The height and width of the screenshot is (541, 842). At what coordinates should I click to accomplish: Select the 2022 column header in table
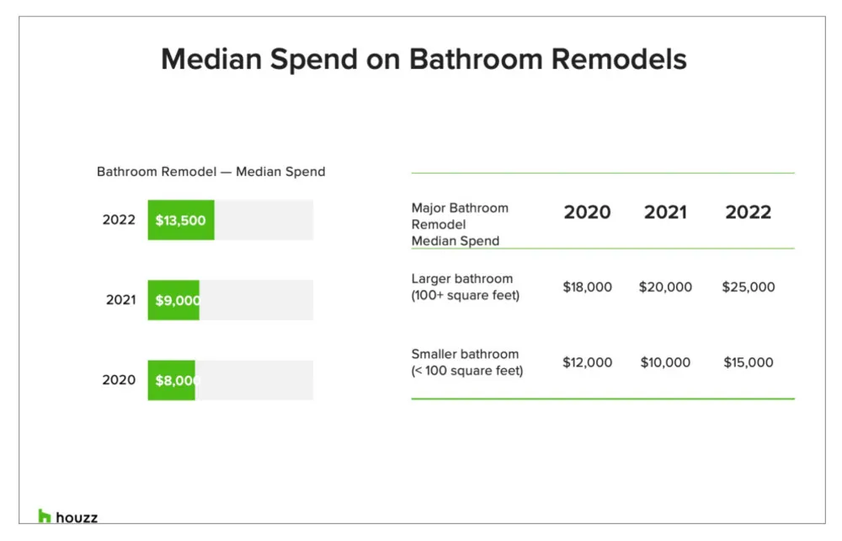[748, 212]
